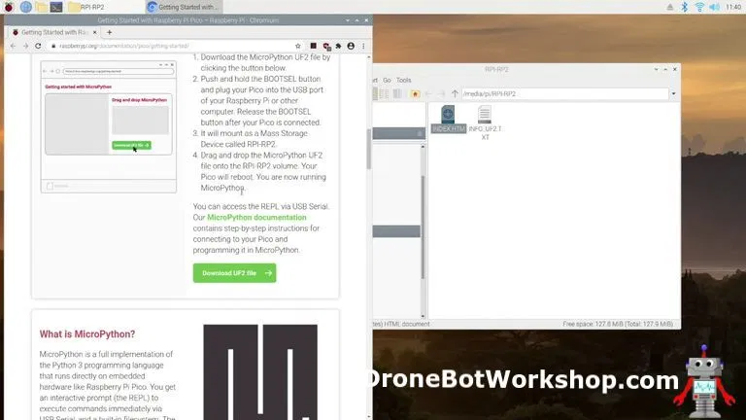
Task: Expand the file manager path history dropdown
Action: coord(674,93)
